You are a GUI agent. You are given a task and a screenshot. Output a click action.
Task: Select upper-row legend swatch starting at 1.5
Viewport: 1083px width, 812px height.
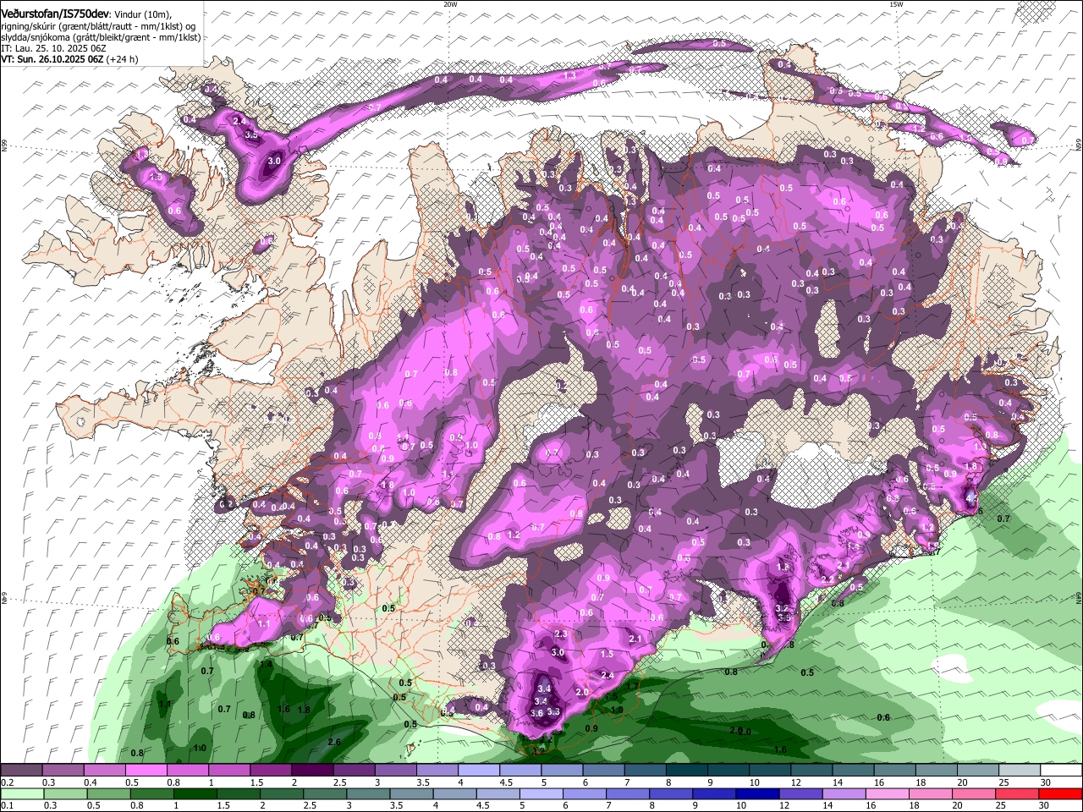click(271, 771)
